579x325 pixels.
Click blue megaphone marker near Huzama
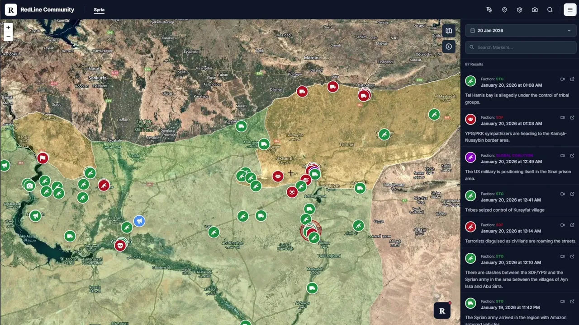tap(139, 221)
